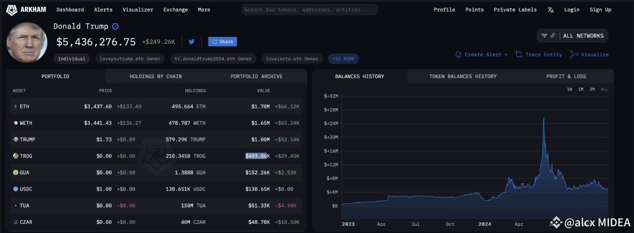Click the ETH token icon
This screenshot has width=634, height=233.
(16, 106)
